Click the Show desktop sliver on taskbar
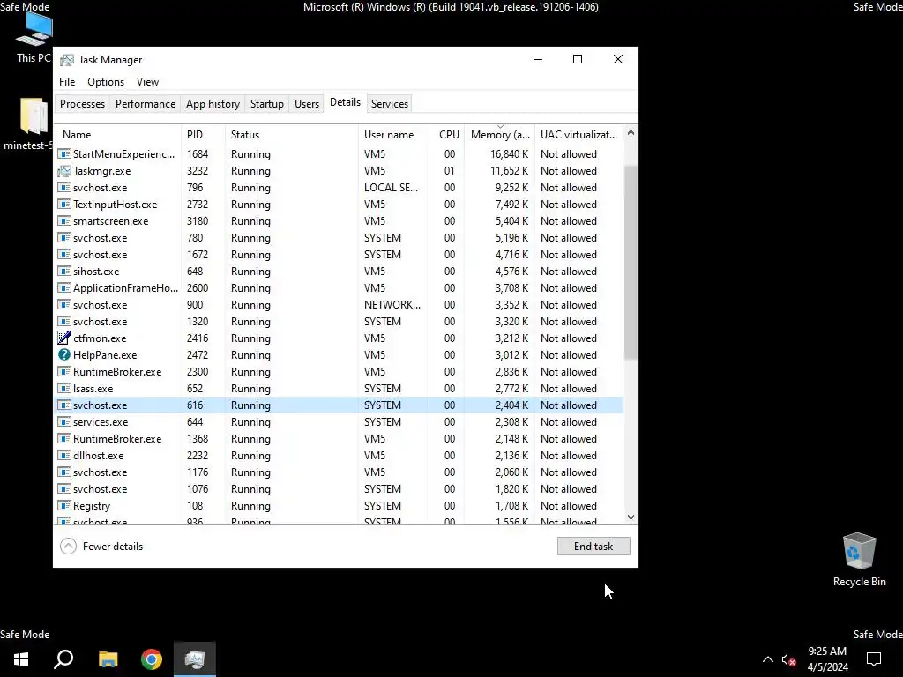Viewport: 903px width, 677px height. click(x=900, y=659)
